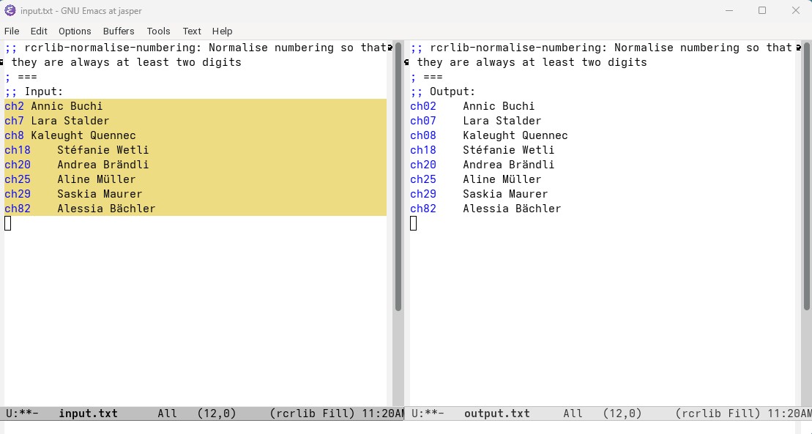
Task: Click the Emacs application icon in title bar
Action: tap(10, 10)
